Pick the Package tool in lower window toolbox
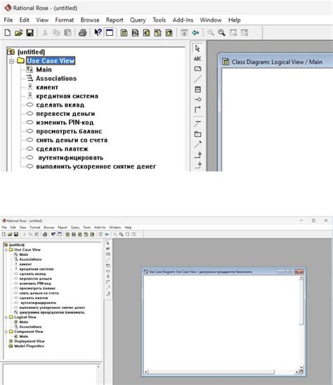Viewport: 333px width, 385px height. click(x=107, y=266)
